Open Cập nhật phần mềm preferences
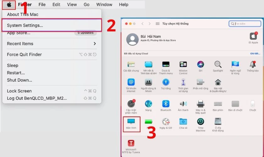Image resolution: width=264 pixels, height=157 pixels. (131, 104)
